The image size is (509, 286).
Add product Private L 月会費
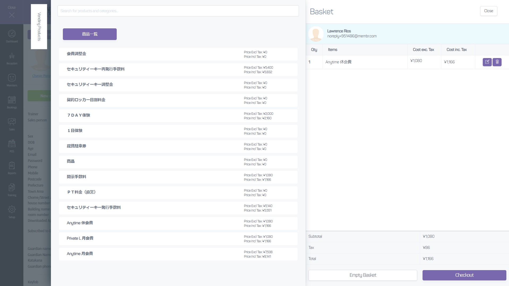point(178,239)
